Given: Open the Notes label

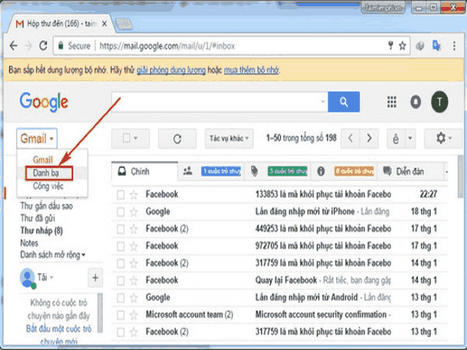Looking at the screenshot, I should pos(30,243).
